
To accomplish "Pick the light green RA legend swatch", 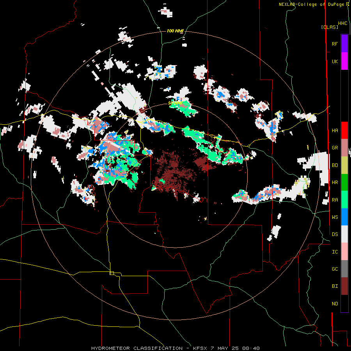I will (x=344, y=200).
